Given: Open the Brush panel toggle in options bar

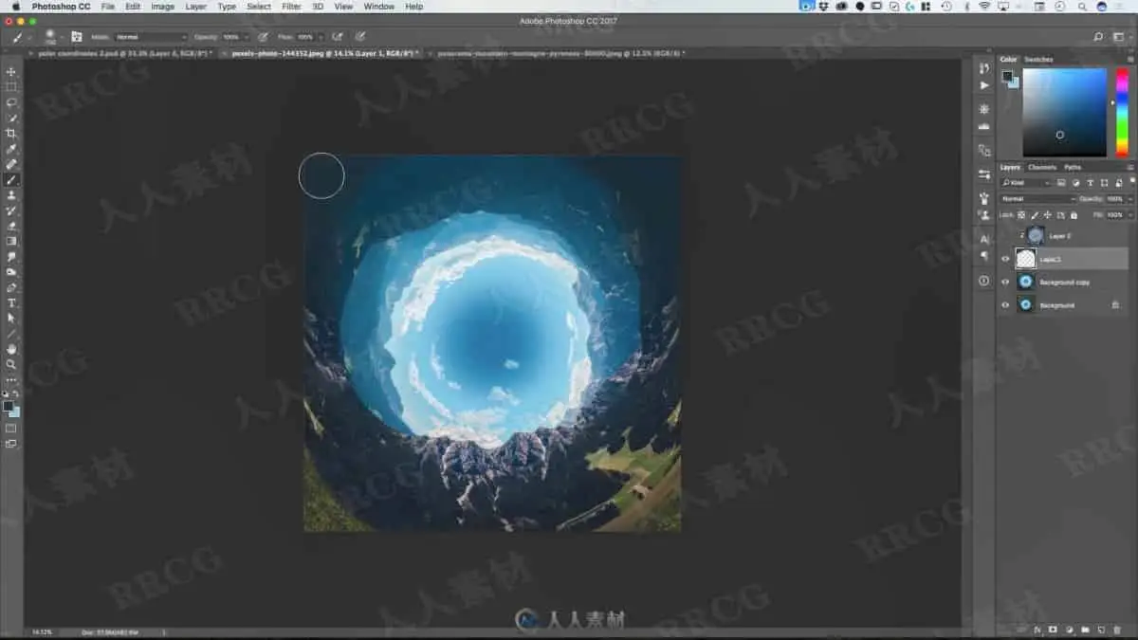Looking at the screenshot, I should [x=76, y=36].
